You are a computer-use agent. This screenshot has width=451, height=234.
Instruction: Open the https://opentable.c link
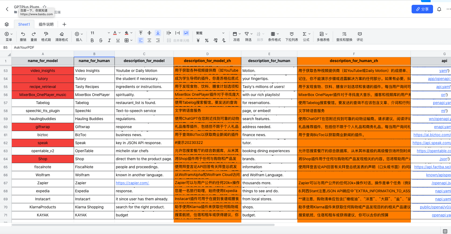(434, 151)
